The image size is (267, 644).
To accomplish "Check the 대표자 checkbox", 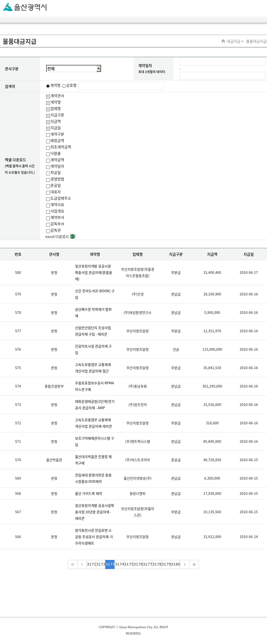I will [x=48, y=192].
